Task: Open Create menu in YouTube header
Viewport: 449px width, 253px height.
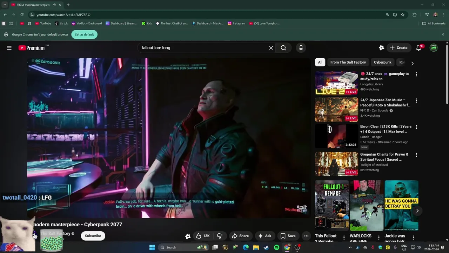Action: tap(399, 48)
